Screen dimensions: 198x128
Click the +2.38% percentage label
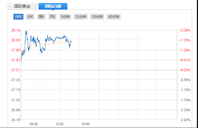pyautogui.click(x=185, y=30)
